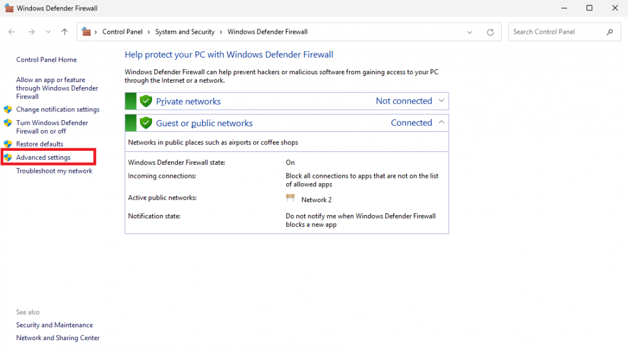Click shield icon beside Turn Windows Defender Firewall
628x353 pixels.
7,123
